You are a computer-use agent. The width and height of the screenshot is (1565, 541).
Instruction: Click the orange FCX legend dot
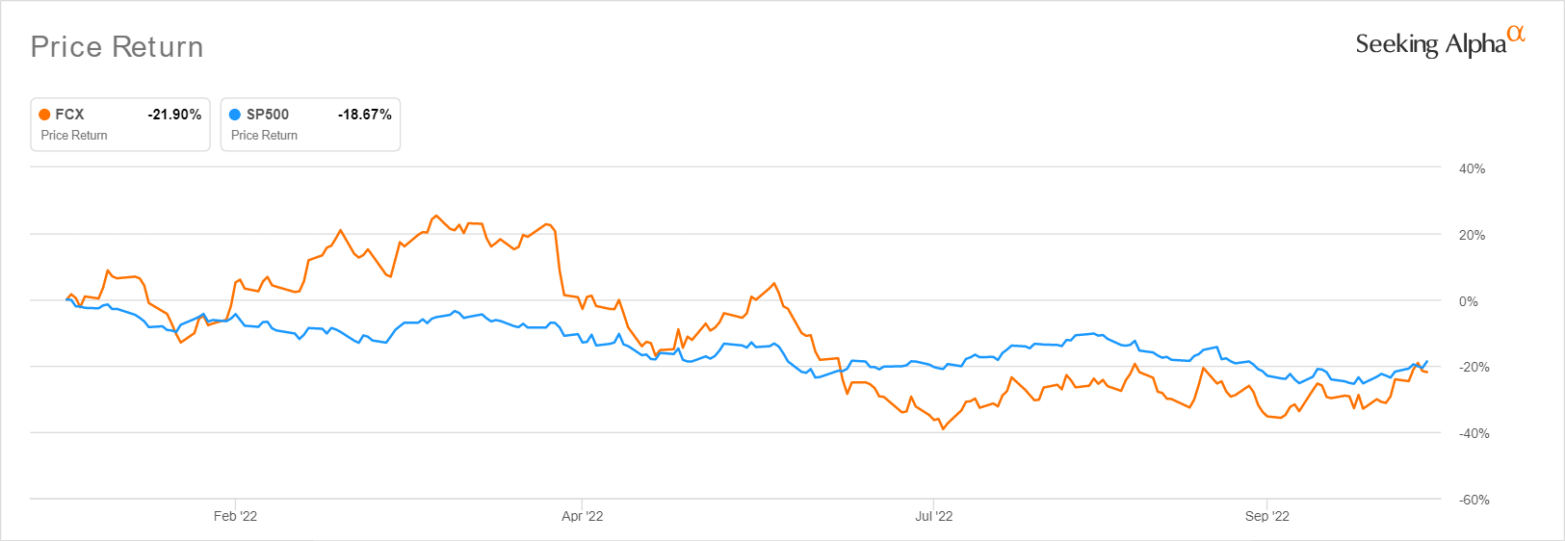(x=44, y=115)
